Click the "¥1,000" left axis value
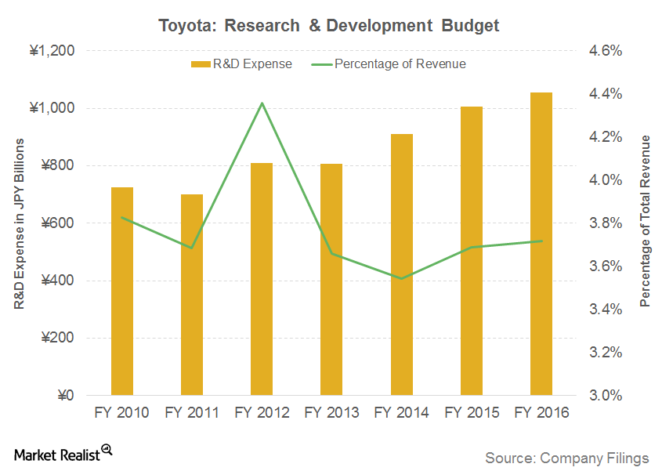 52,108
